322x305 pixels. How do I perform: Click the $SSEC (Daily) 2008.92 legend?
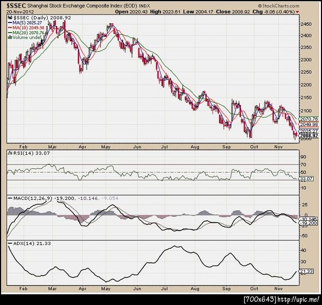42,18
